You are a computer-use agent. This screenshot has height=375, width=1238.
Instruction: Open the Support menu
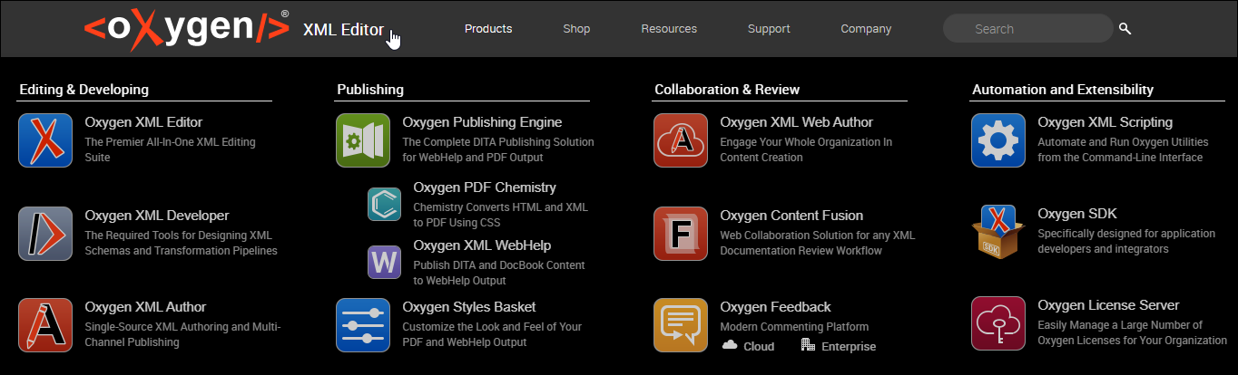(x=769, y=29)
